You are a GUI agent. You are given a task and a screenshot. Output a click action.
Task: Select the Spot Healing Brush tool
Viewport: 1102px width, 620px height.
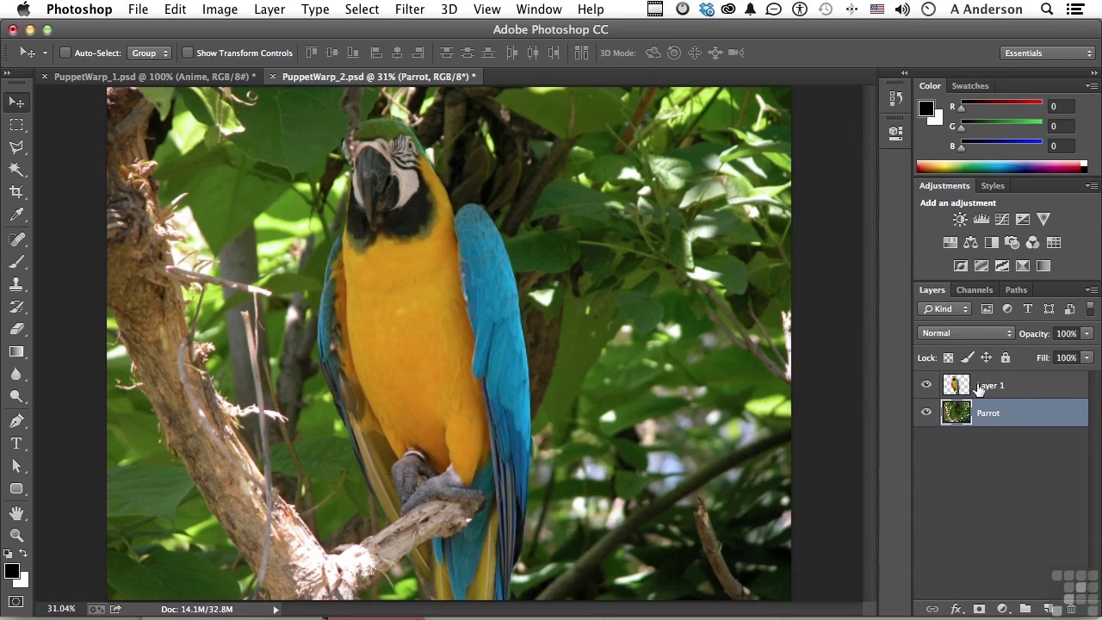[16, 239]
